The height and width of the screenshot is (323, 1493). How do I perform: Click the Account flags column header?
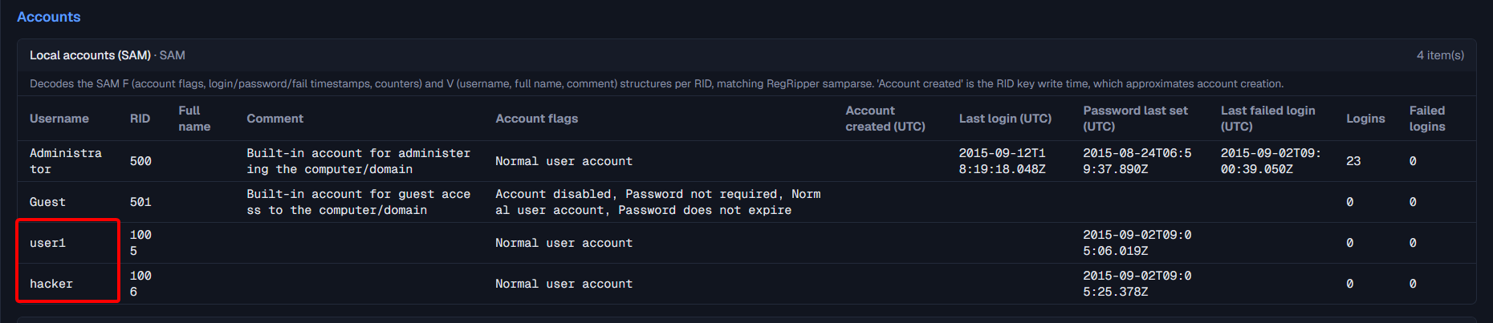[536, 119]
